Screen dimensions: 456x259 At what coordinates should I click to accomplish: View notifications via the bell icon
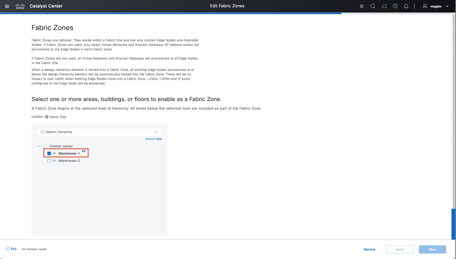tap(406, 6)
